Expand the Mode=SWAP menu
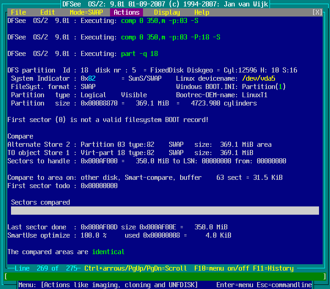Screen dimensions: 330x289 pyautogui.click(x=86, y=12)
